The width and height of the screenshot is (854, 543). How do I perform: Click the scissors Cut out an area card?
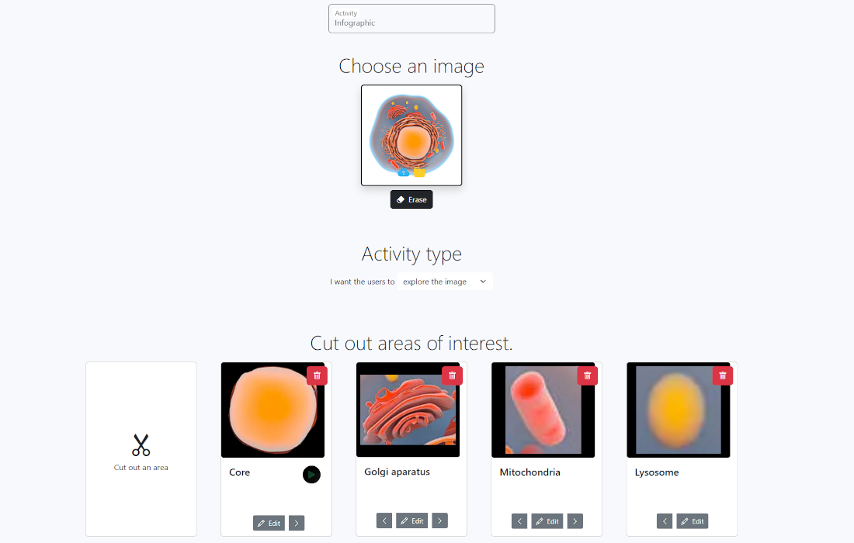(x=141, y=449)
